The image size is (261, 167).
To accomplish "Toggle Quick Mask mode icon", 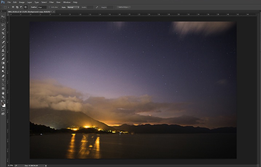I will [x=3, y=109].
